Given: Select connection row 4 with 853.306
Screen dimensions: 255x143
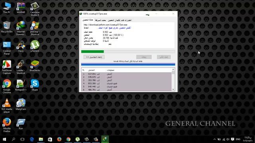Looking at the screenshot, I should coord(126,83).
